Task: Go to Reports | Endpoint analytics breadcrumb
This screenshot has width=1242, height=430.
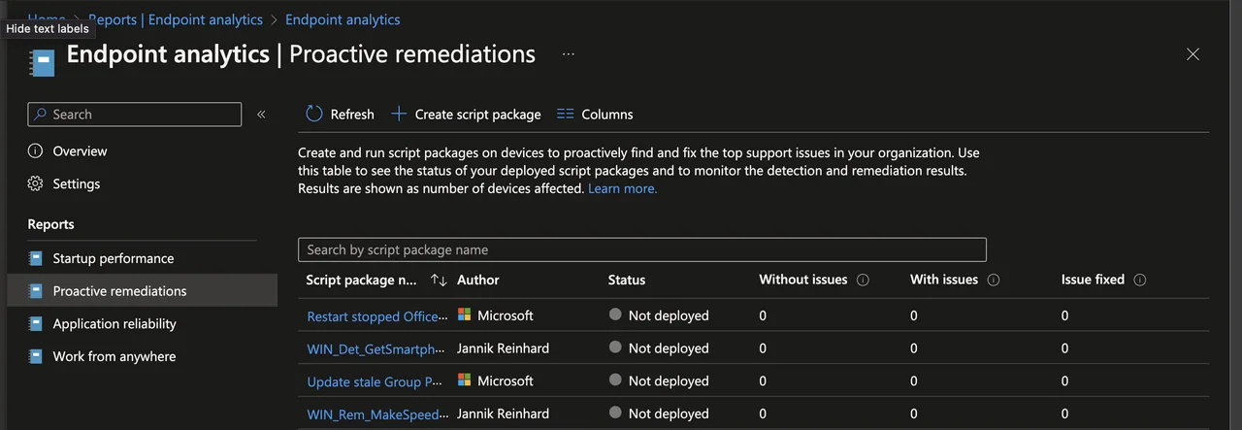Action: (176, 19)
